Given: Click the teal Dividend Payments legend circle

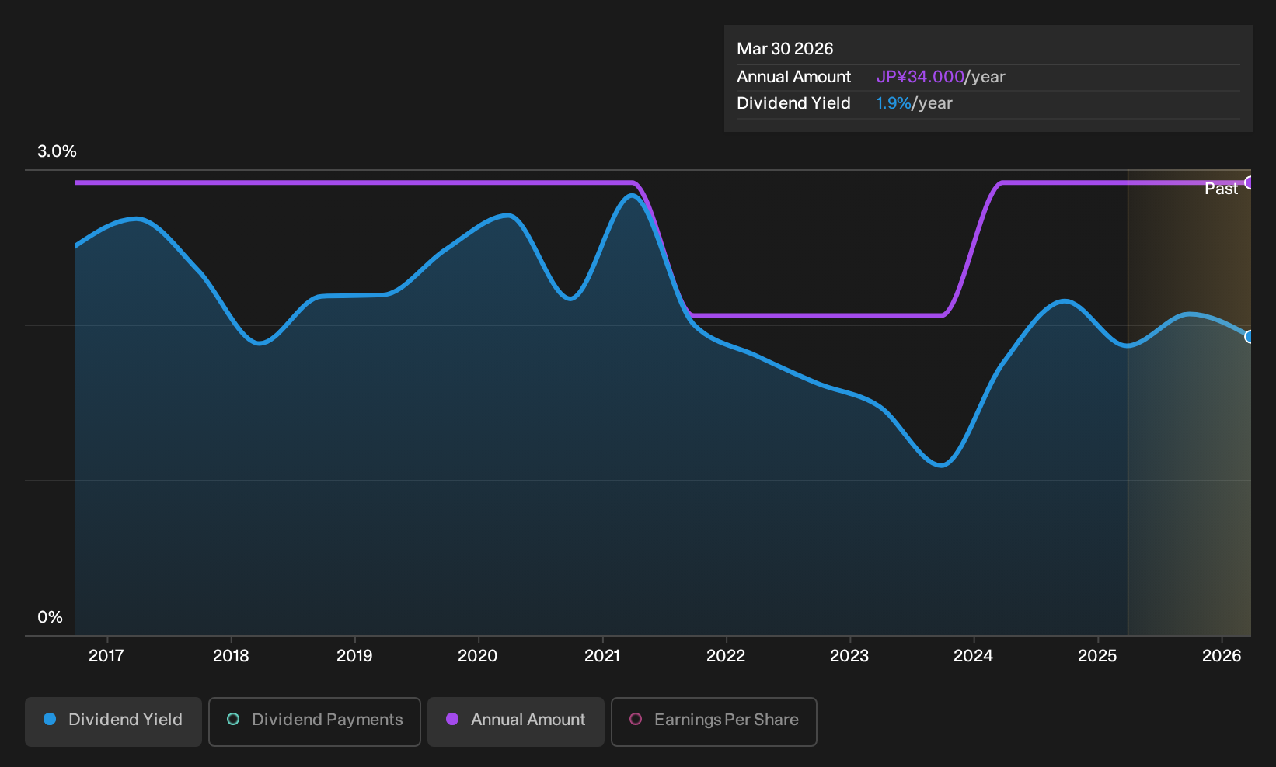Looking at the screenshot, I should pos(233,720).
